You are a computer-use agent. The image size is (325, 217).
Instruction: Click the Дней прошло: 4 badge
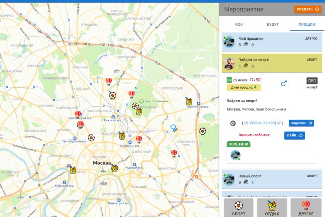click(244, 87)
